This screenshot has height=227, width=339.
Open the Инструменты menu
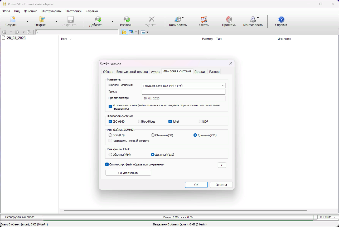tap(51, 11)
